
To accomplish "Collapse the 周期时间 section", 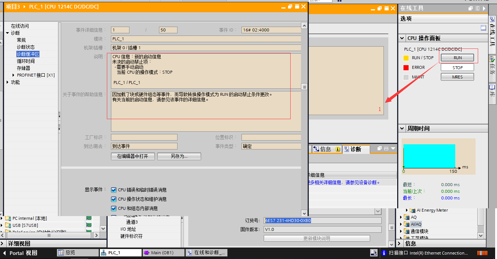I will (x=402, y=128).
